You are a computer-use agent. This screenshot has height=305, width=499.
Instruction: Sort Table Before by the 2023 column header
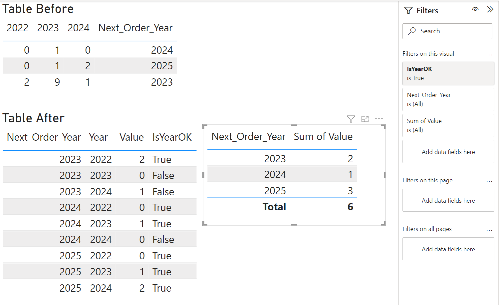tap(48, 28)
